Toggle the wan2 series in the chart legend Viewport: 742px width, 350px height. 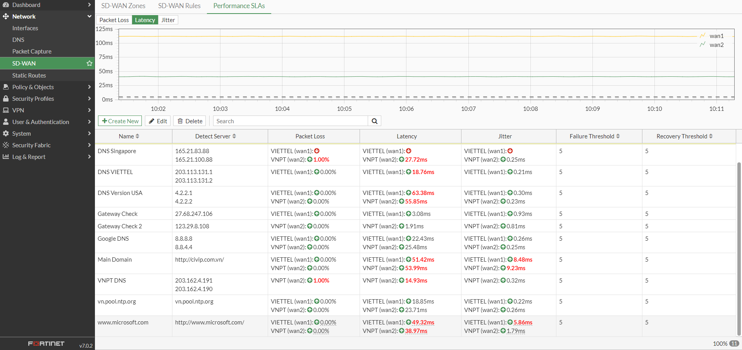click(x=712, y=45)
